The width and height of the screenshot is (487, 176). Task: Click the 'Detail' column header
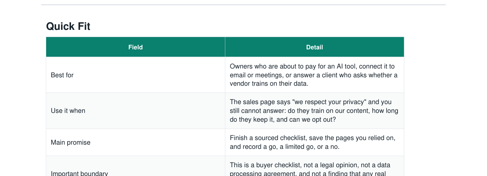click(314, 47)
